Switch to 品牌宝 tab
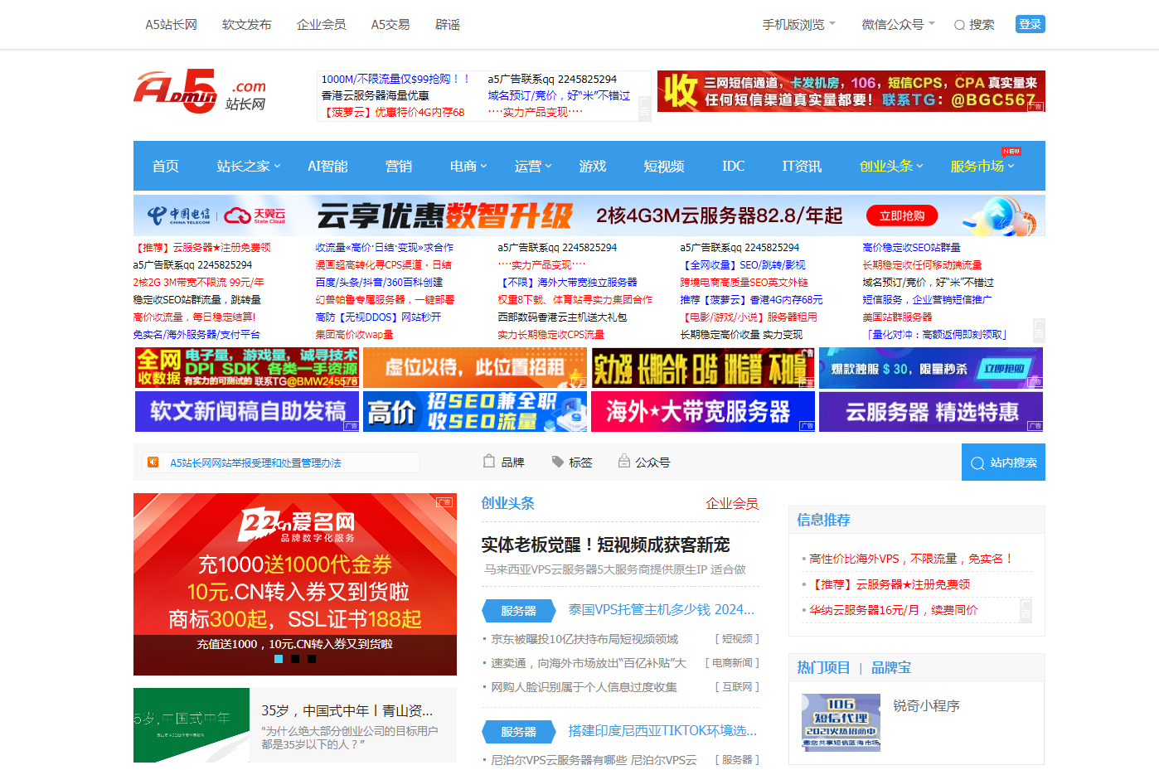This screenshot has width=1159, height=770. pos(891,667)
